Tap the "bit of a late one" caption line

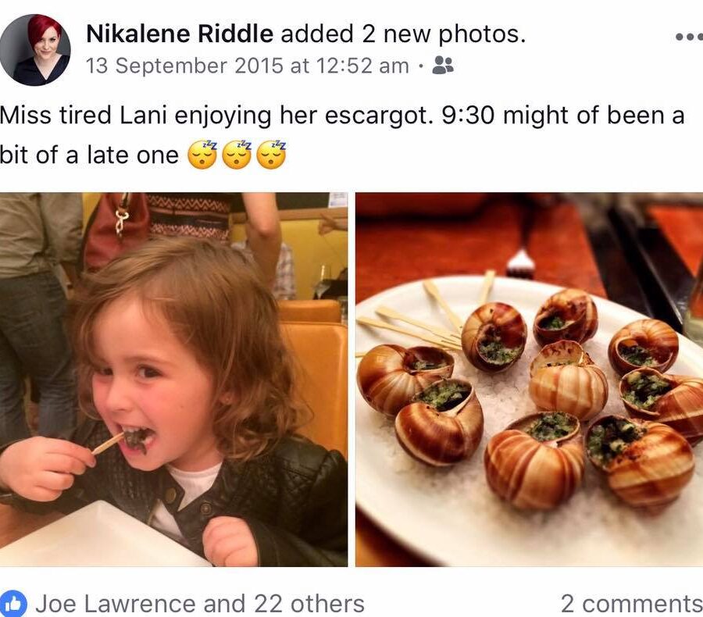point(90,155)
